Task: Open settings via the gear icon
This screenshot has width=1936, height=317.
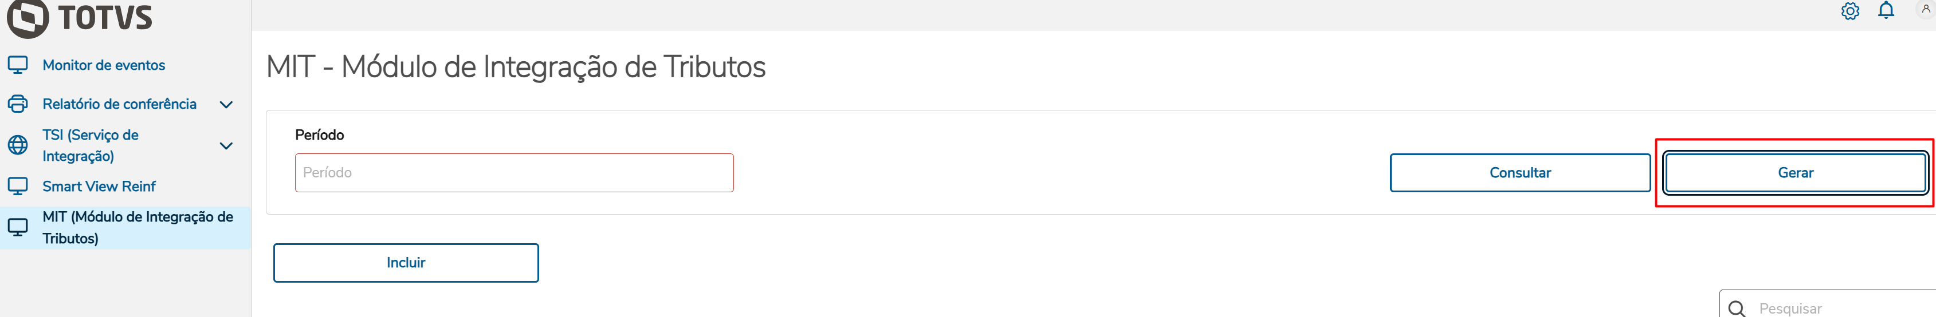Action: click(1849, 11)
